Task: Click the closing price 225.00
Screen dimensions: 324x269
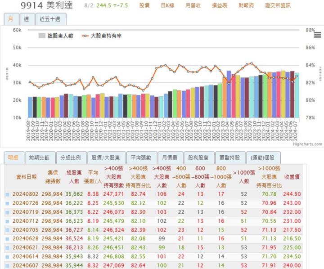Action: (x=292, y=247)
